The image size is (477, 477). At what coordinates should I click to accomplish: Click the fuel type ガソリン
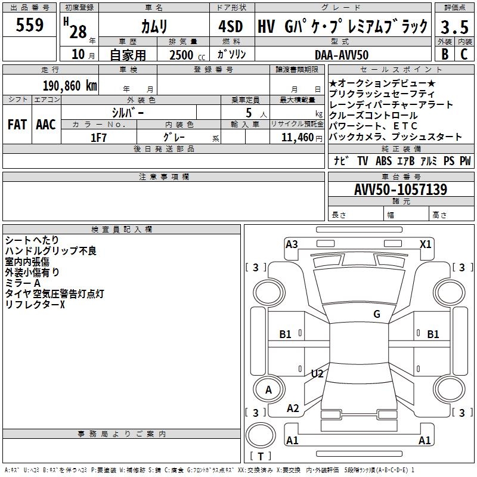[x=231, y=54]
